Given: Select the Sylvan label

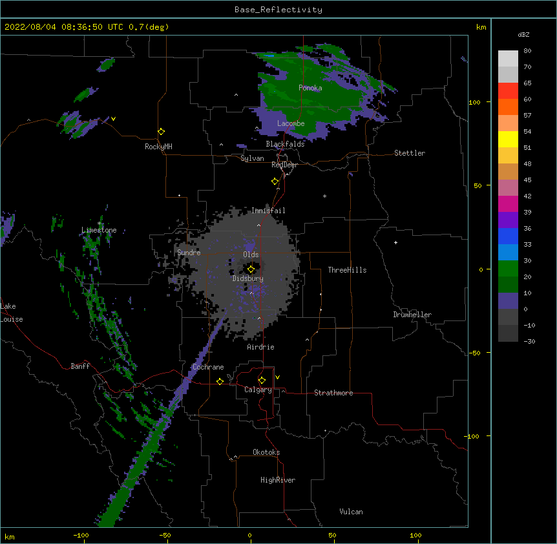Looking at the screenshot, I should (252, 158).
